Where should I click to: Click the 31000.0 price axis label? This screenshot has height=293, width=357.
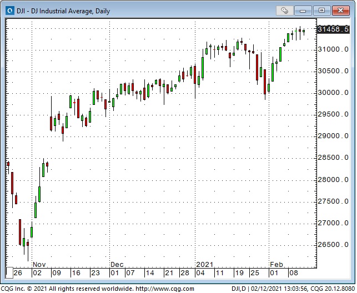(333, 49)
